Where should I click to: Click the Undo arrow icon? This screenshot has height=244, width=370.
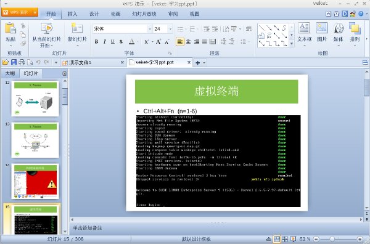38,62
